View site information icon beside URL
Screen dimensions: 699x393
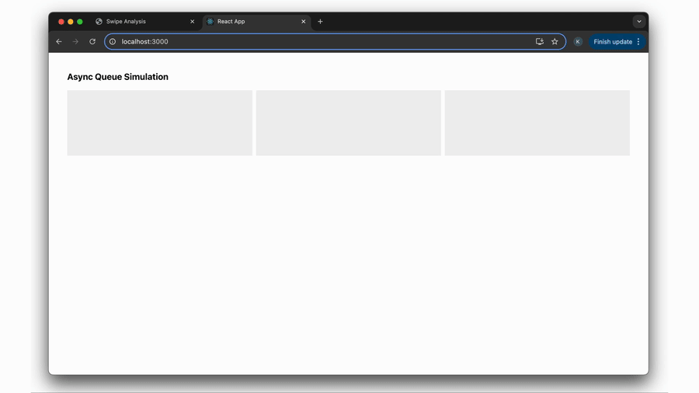(113, 42)
